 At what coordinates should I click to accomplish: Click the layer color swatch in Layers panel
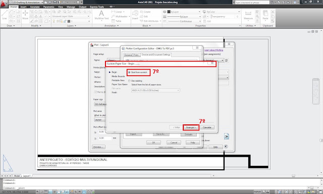click(69, 21)
